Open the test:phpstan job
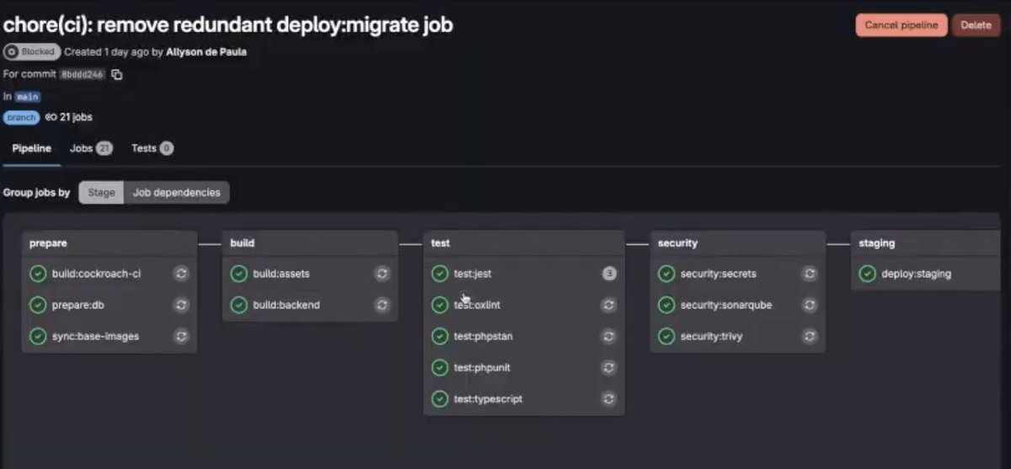The image size is (1011, 469). [484, 336]
